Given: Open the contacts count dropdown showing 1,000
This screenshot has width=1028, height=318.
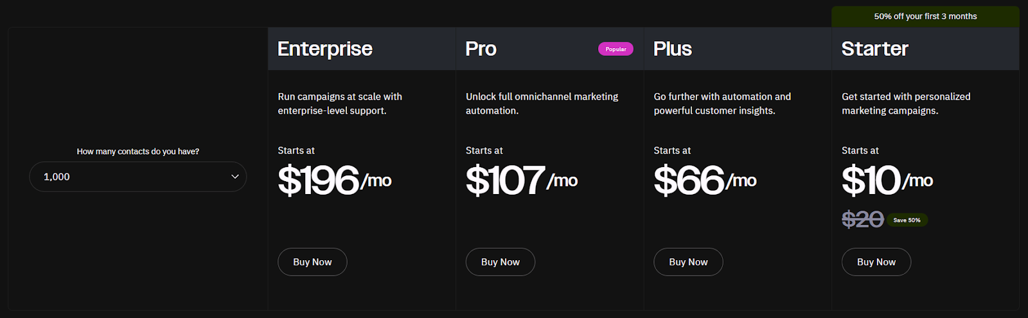Looking at the screenshot, I should [137, 177].
